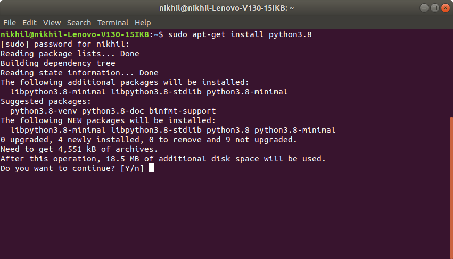
Task: Click the green username prompt text
Action: pyautogui.click(x=75, y=34)
